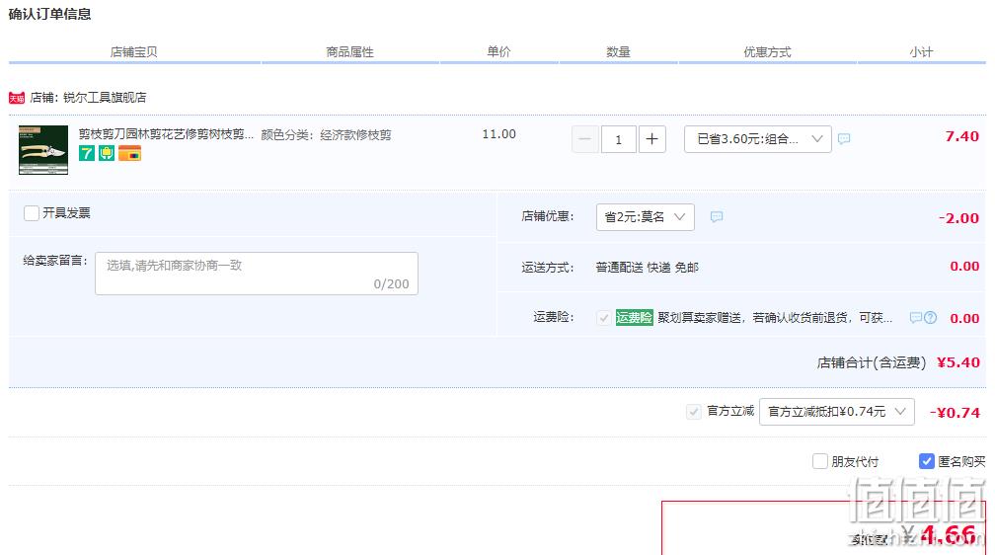Image resolution: width=995 pixels, height=555 pixels.
Task: Open the 省2元 store discount dropdown
Action: [x=646, y=217]
